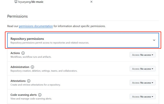Click the info icon next to Administration
The height and width of the screenshot is (104, 164).
coord(32,67)
